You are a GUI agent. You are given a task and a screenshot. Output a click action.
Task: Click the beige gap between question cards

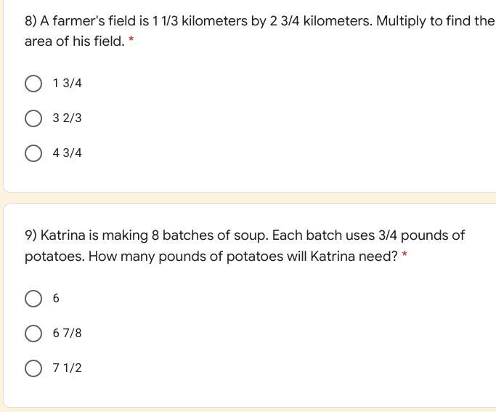[248, 198]
